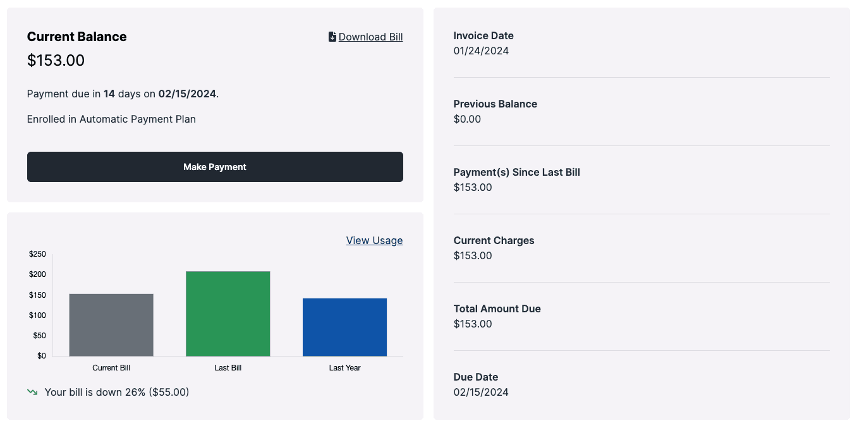857x428 pixels.
Task: Open the View Usage link
Action: [374, 240]
